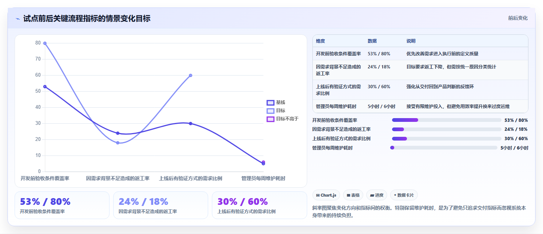This screenshot has height=234, width=543.
Task: Click the 前后变化 label in the header
Action: (518, 18)
